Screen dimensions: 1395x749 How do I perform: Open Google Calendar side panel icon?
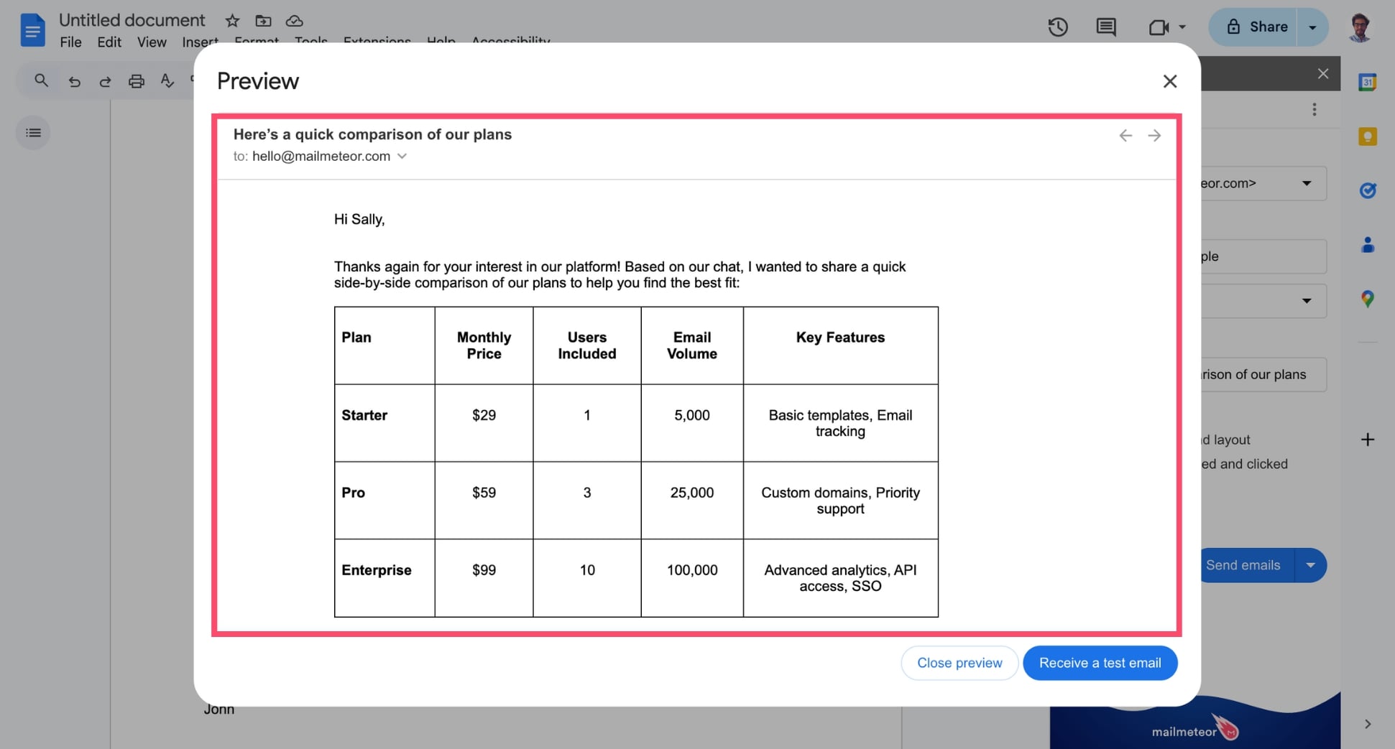pos(1368,82)
